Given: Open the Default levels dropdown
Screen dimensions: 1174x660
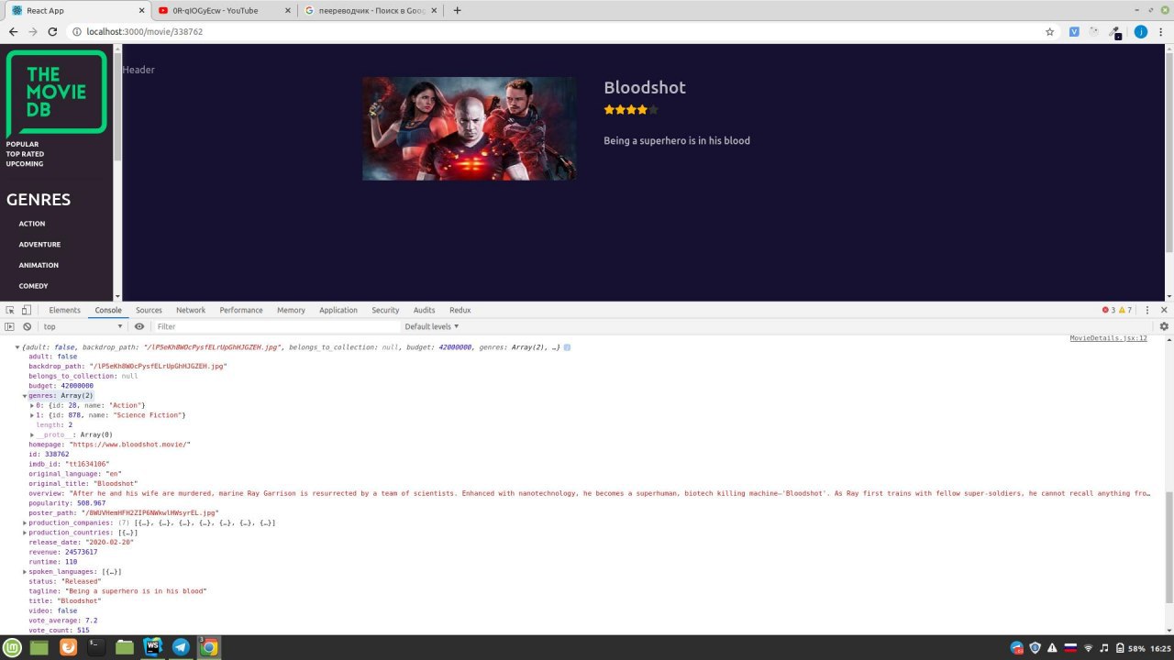Looking at the screenshot, I should click(432, 326).
